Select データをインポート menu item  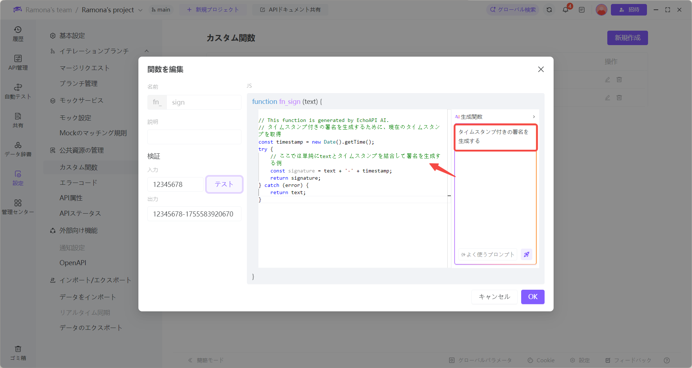(88, 297)
